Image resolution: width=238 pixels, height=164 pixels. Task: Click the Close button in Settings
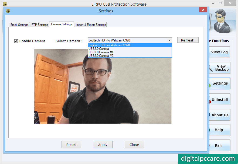(x=134, y=145)
